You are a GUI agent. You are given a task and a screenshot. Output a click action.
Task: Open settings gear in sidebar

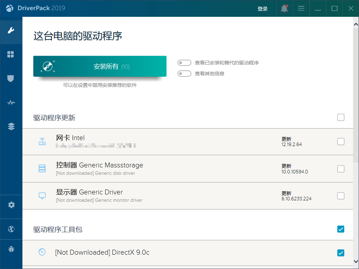click(x=11, y=205)
